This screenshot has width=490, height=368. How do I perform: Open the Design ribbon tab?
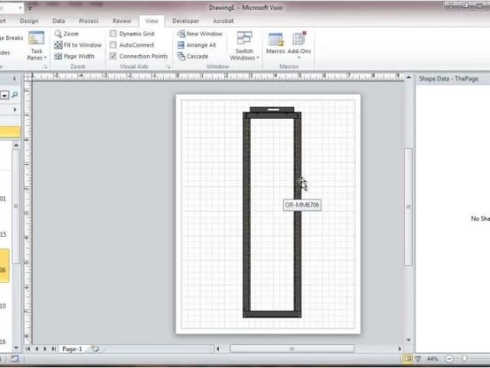(29, 21)
